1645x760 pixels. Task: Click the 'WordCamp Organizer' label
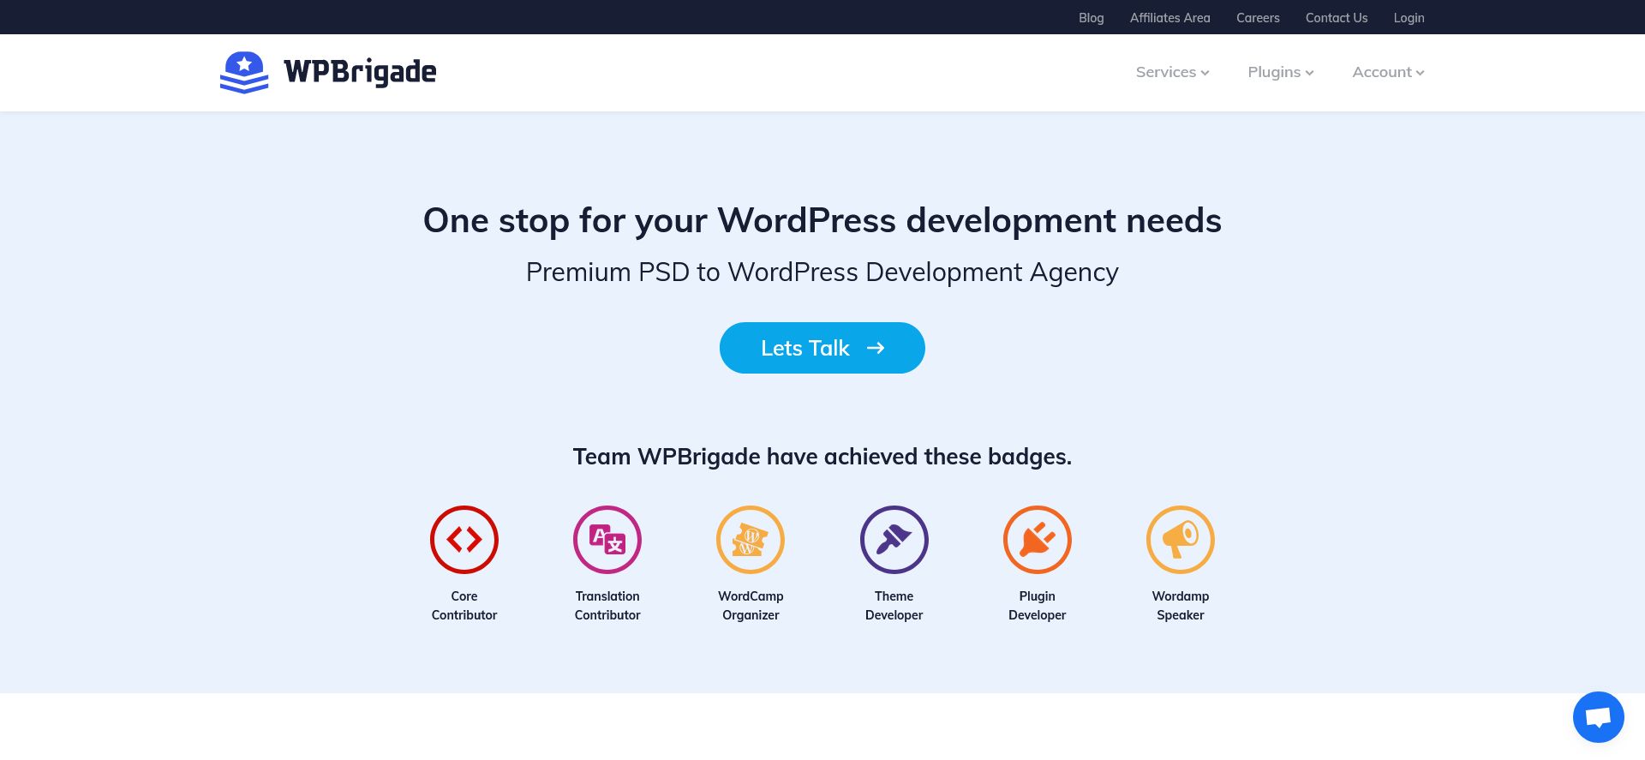tap(751, 606)
